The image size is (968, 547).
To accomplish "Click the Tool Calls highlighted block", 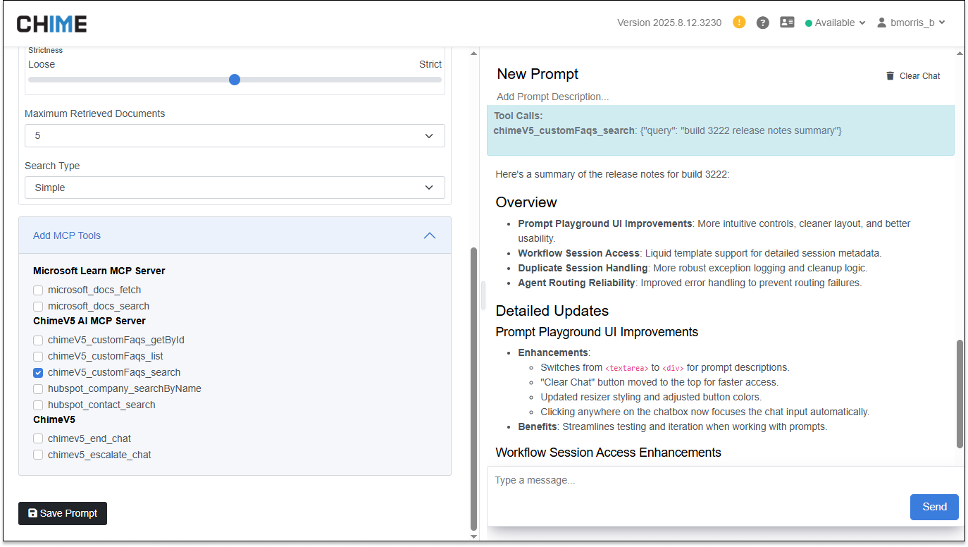I will pyautogui.click(x=720, y=130).
